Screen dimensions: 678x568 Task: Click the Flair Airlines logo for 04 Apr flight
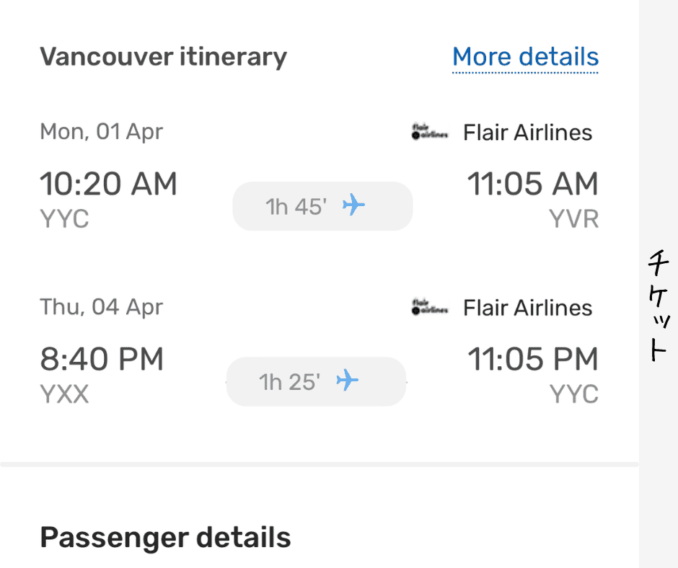(x=429, y=308)
